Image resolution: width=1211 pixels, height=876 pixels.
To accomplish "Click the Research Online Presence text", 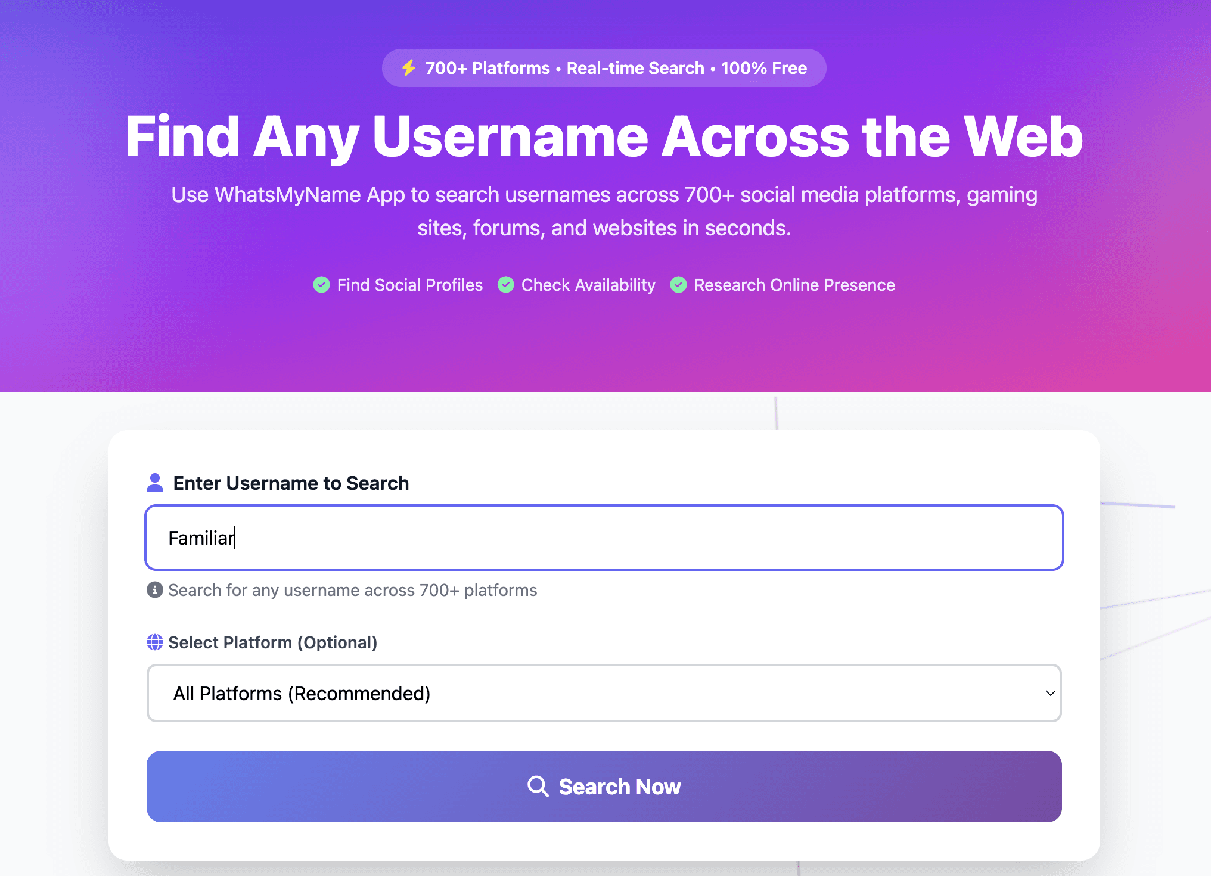I will (794, 285).
